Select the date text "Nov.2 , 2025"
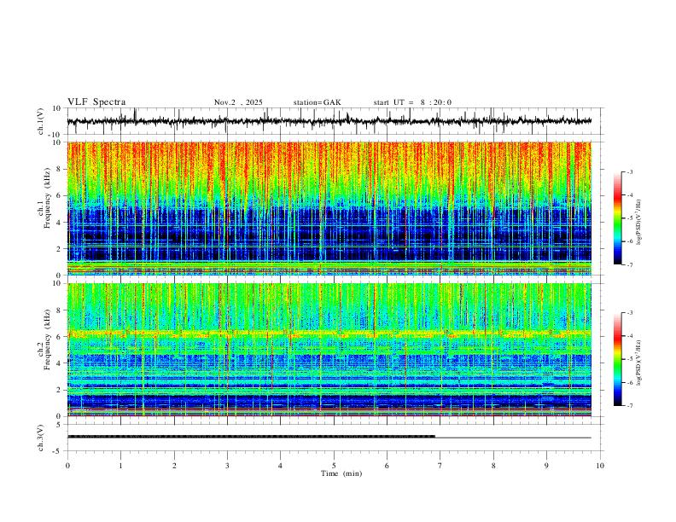The image size is (676, 522). 238,102
